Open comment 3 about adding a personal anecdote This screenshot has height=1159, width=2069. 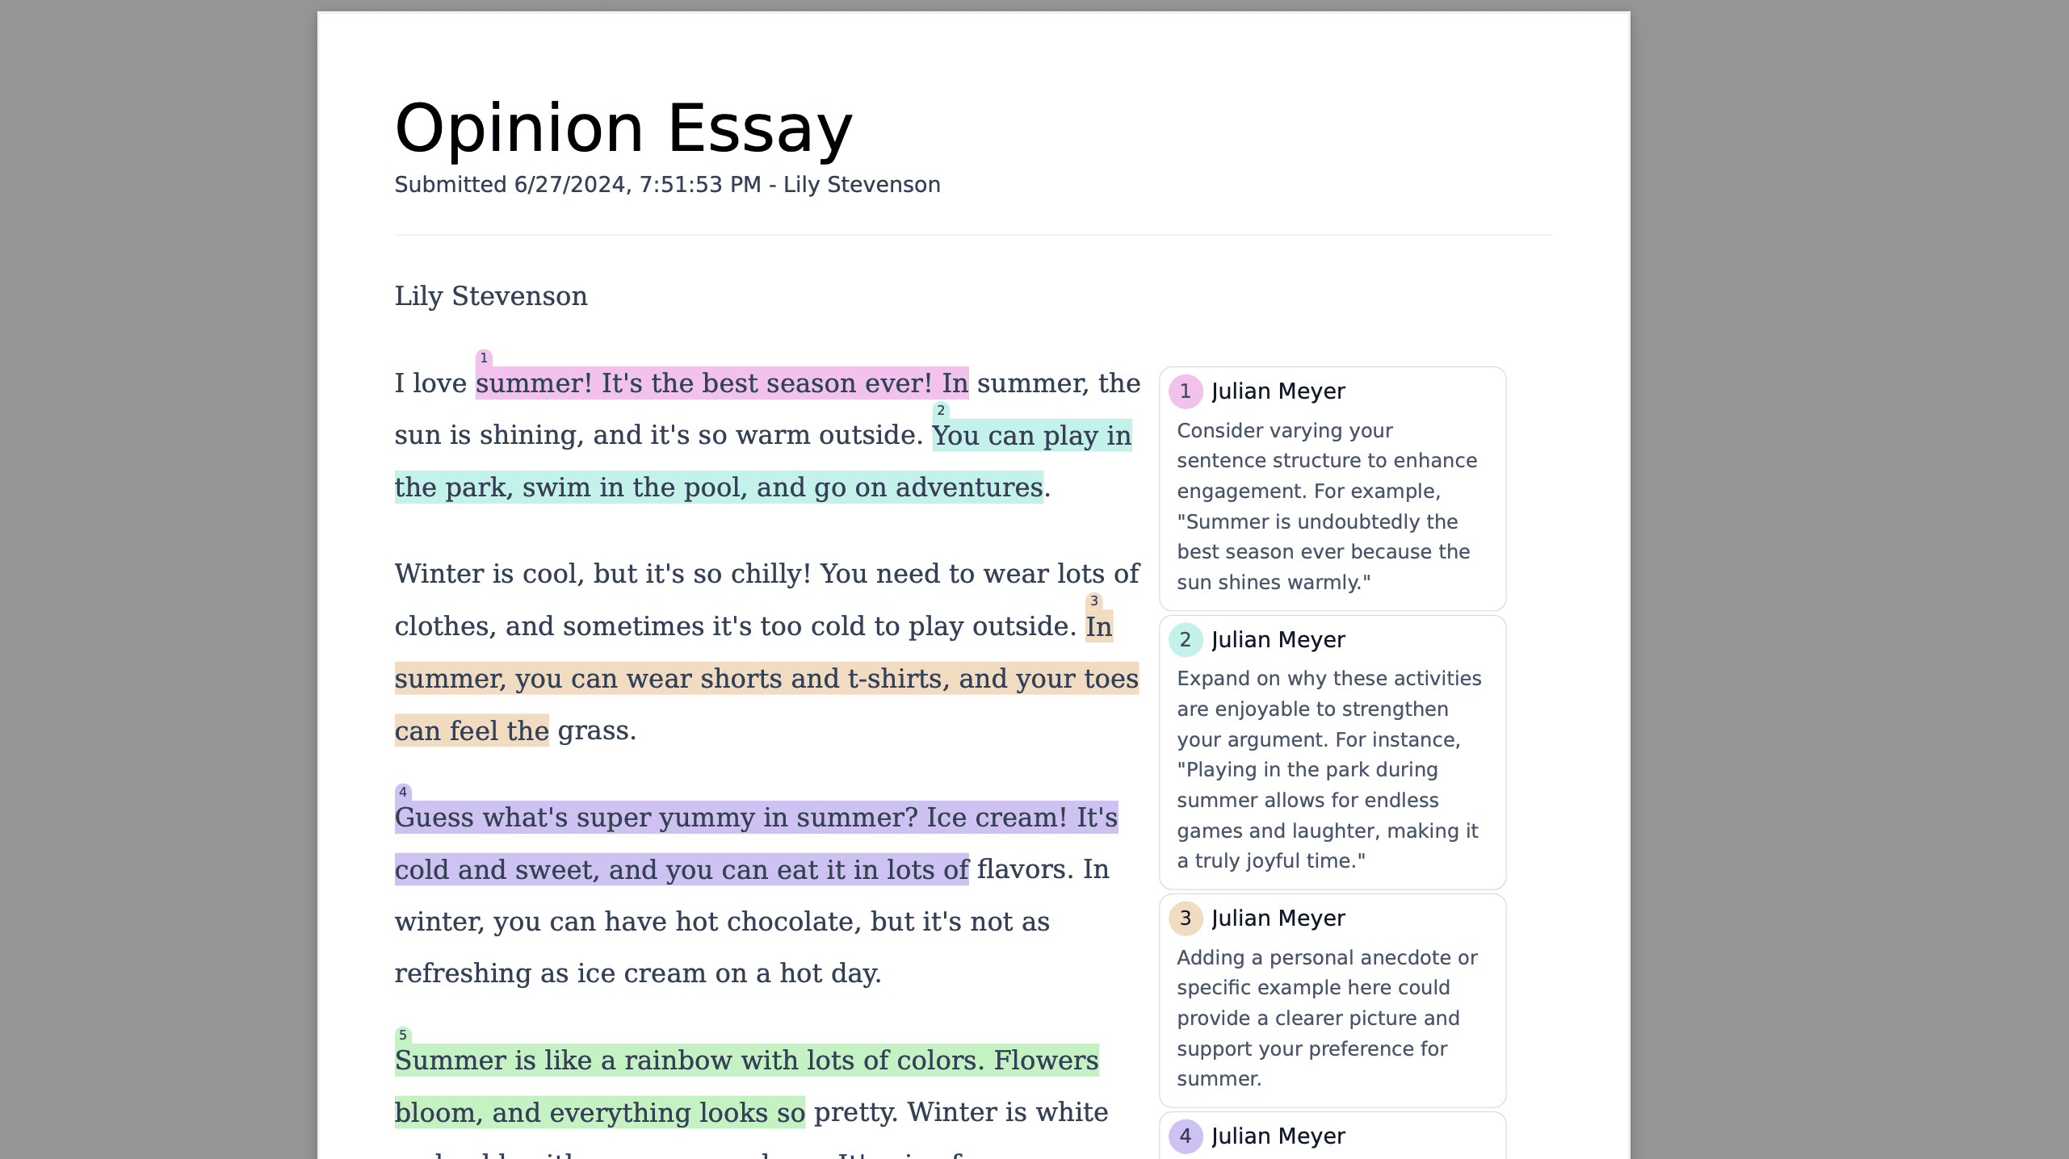pos(1332,1001)
